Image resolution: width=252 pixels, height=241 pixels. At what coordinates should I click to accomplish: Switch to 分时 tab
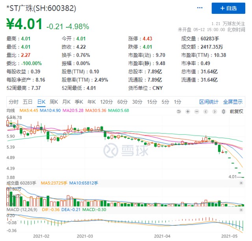13,102
